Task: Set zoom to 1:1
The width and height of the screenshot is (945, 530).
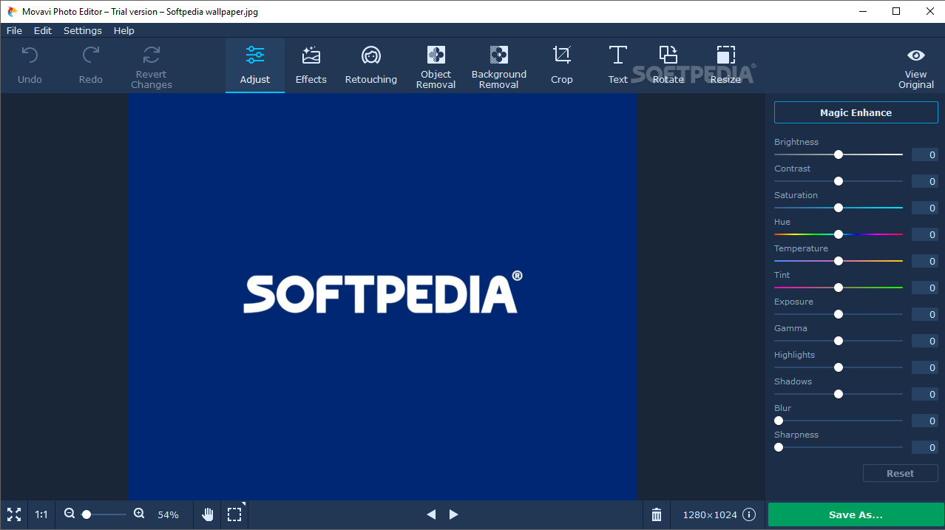Action: click(x=41, y=514)
